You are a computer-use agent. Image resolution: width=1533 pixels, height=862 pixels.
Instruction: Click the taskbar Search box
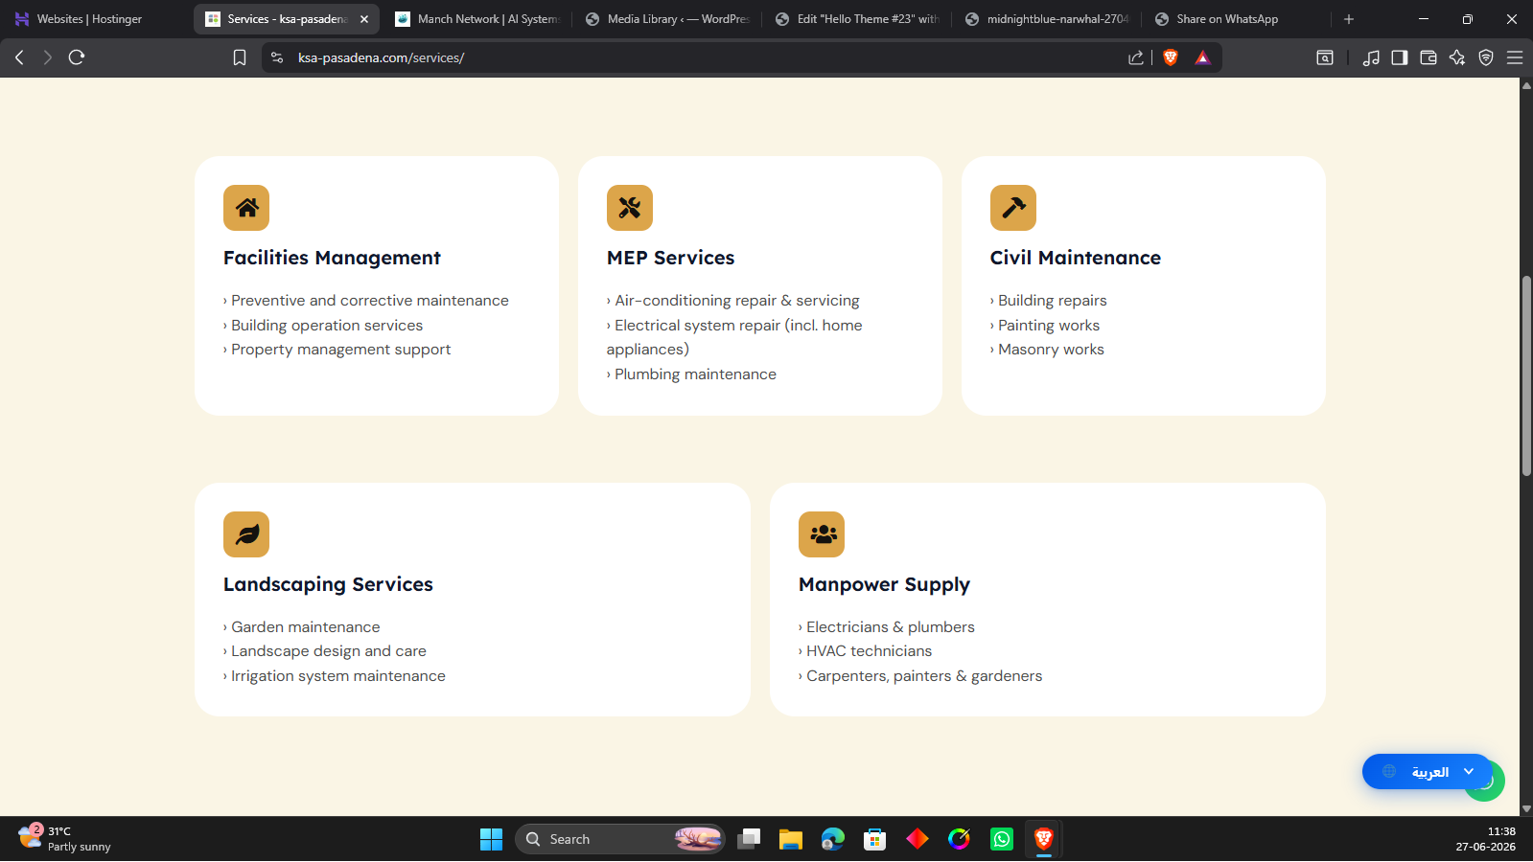620,839
